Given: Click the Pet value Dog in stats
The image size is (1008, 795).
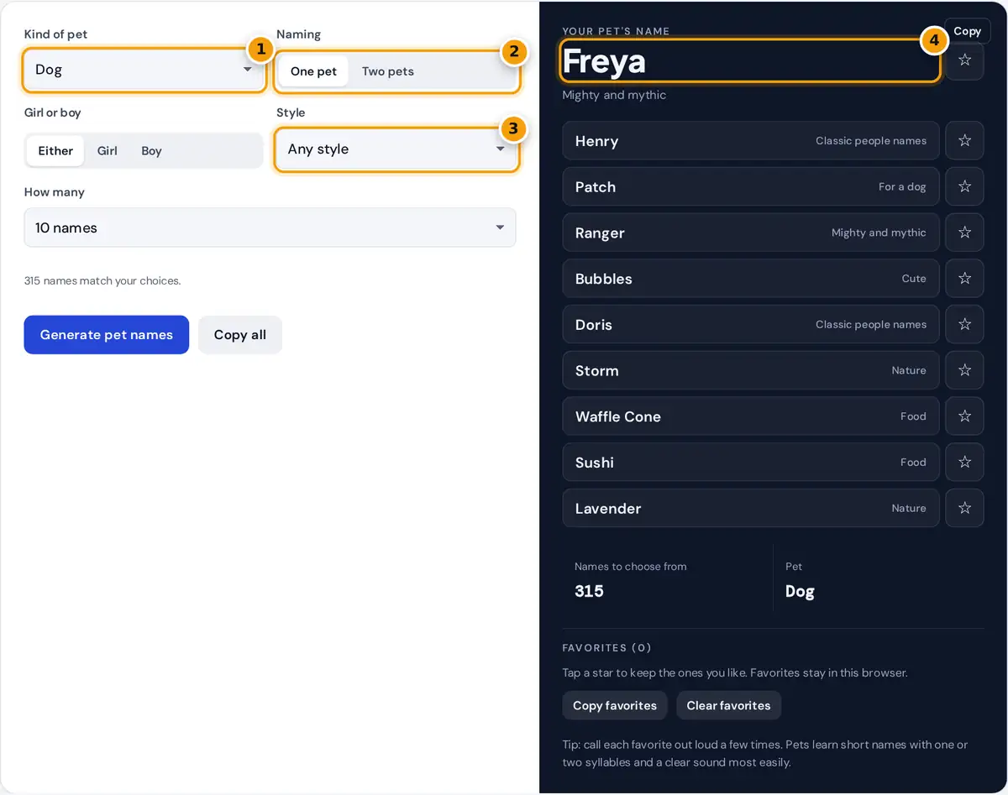Looking at the screenshot, I should pyautogui.click(x=800, y=591).
